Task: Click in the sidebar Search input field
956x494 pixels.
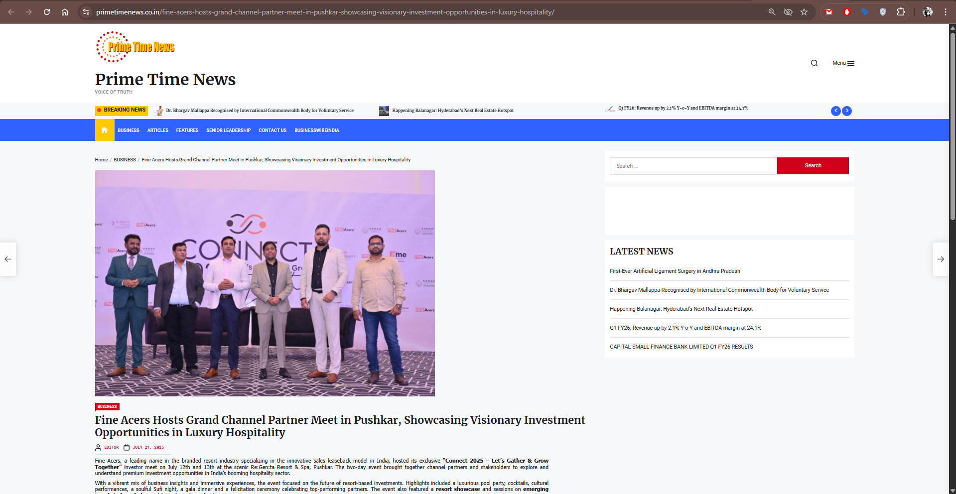Action: 692,166
